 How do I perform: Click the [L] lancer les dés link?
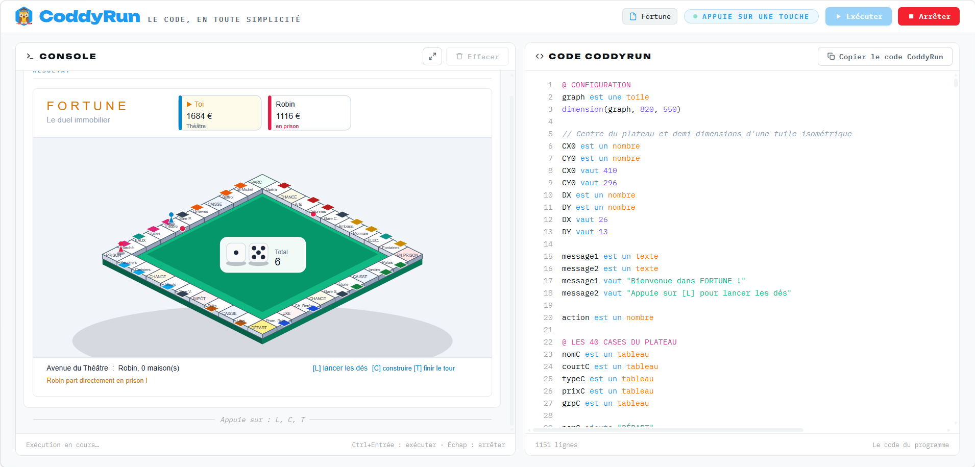[x=340, y=368]
